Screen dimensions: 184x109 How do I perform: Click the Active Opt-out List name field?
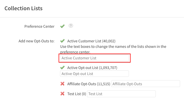point(94,74)
